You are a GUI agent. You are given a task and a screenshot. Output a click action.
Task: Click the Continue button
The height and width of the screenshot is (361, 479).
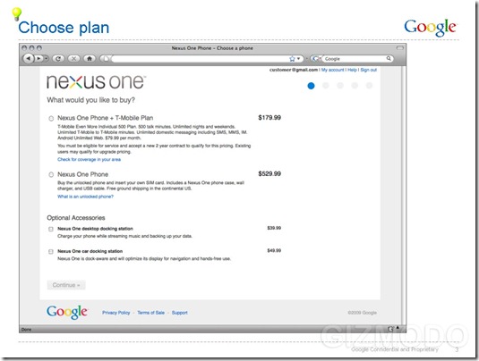[66, 285]
